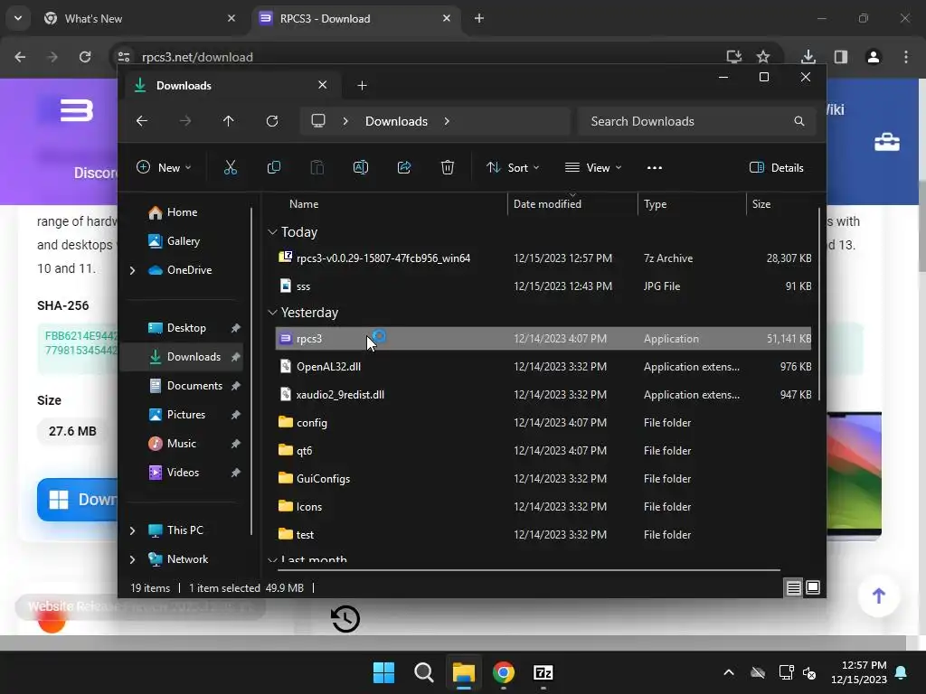This screenshot has height=694, width=926.
Task: Click the Cut scissors icon in the toolbar
Action: 231,167
